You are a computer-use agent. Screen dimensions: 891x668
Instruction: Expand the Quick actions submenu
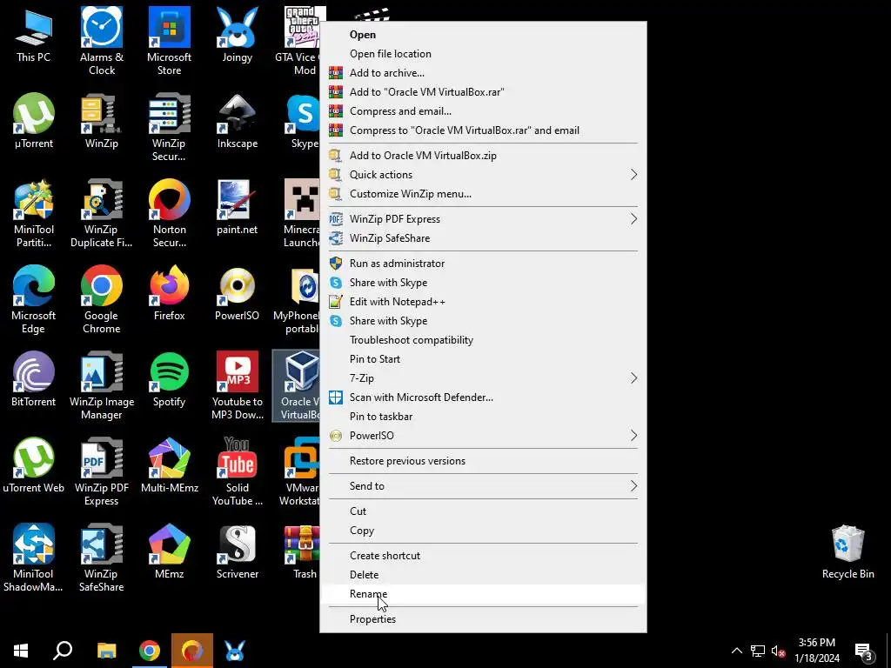483,174
